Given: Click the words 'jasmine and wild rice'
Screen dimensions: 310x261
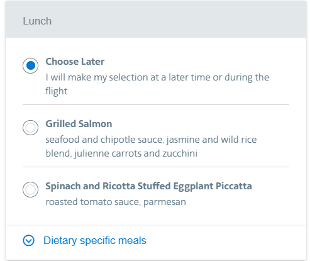Looking at the screenshot, I should [211, 140].
